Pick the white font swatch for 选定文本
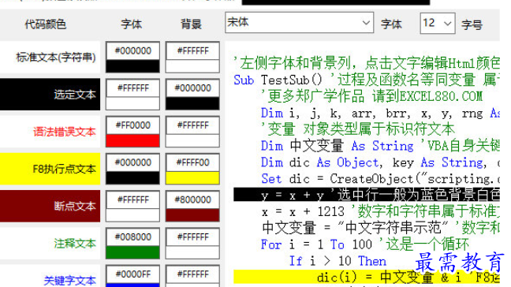The height and width of the screenshot is (287, 511). (x=133, y=103)
